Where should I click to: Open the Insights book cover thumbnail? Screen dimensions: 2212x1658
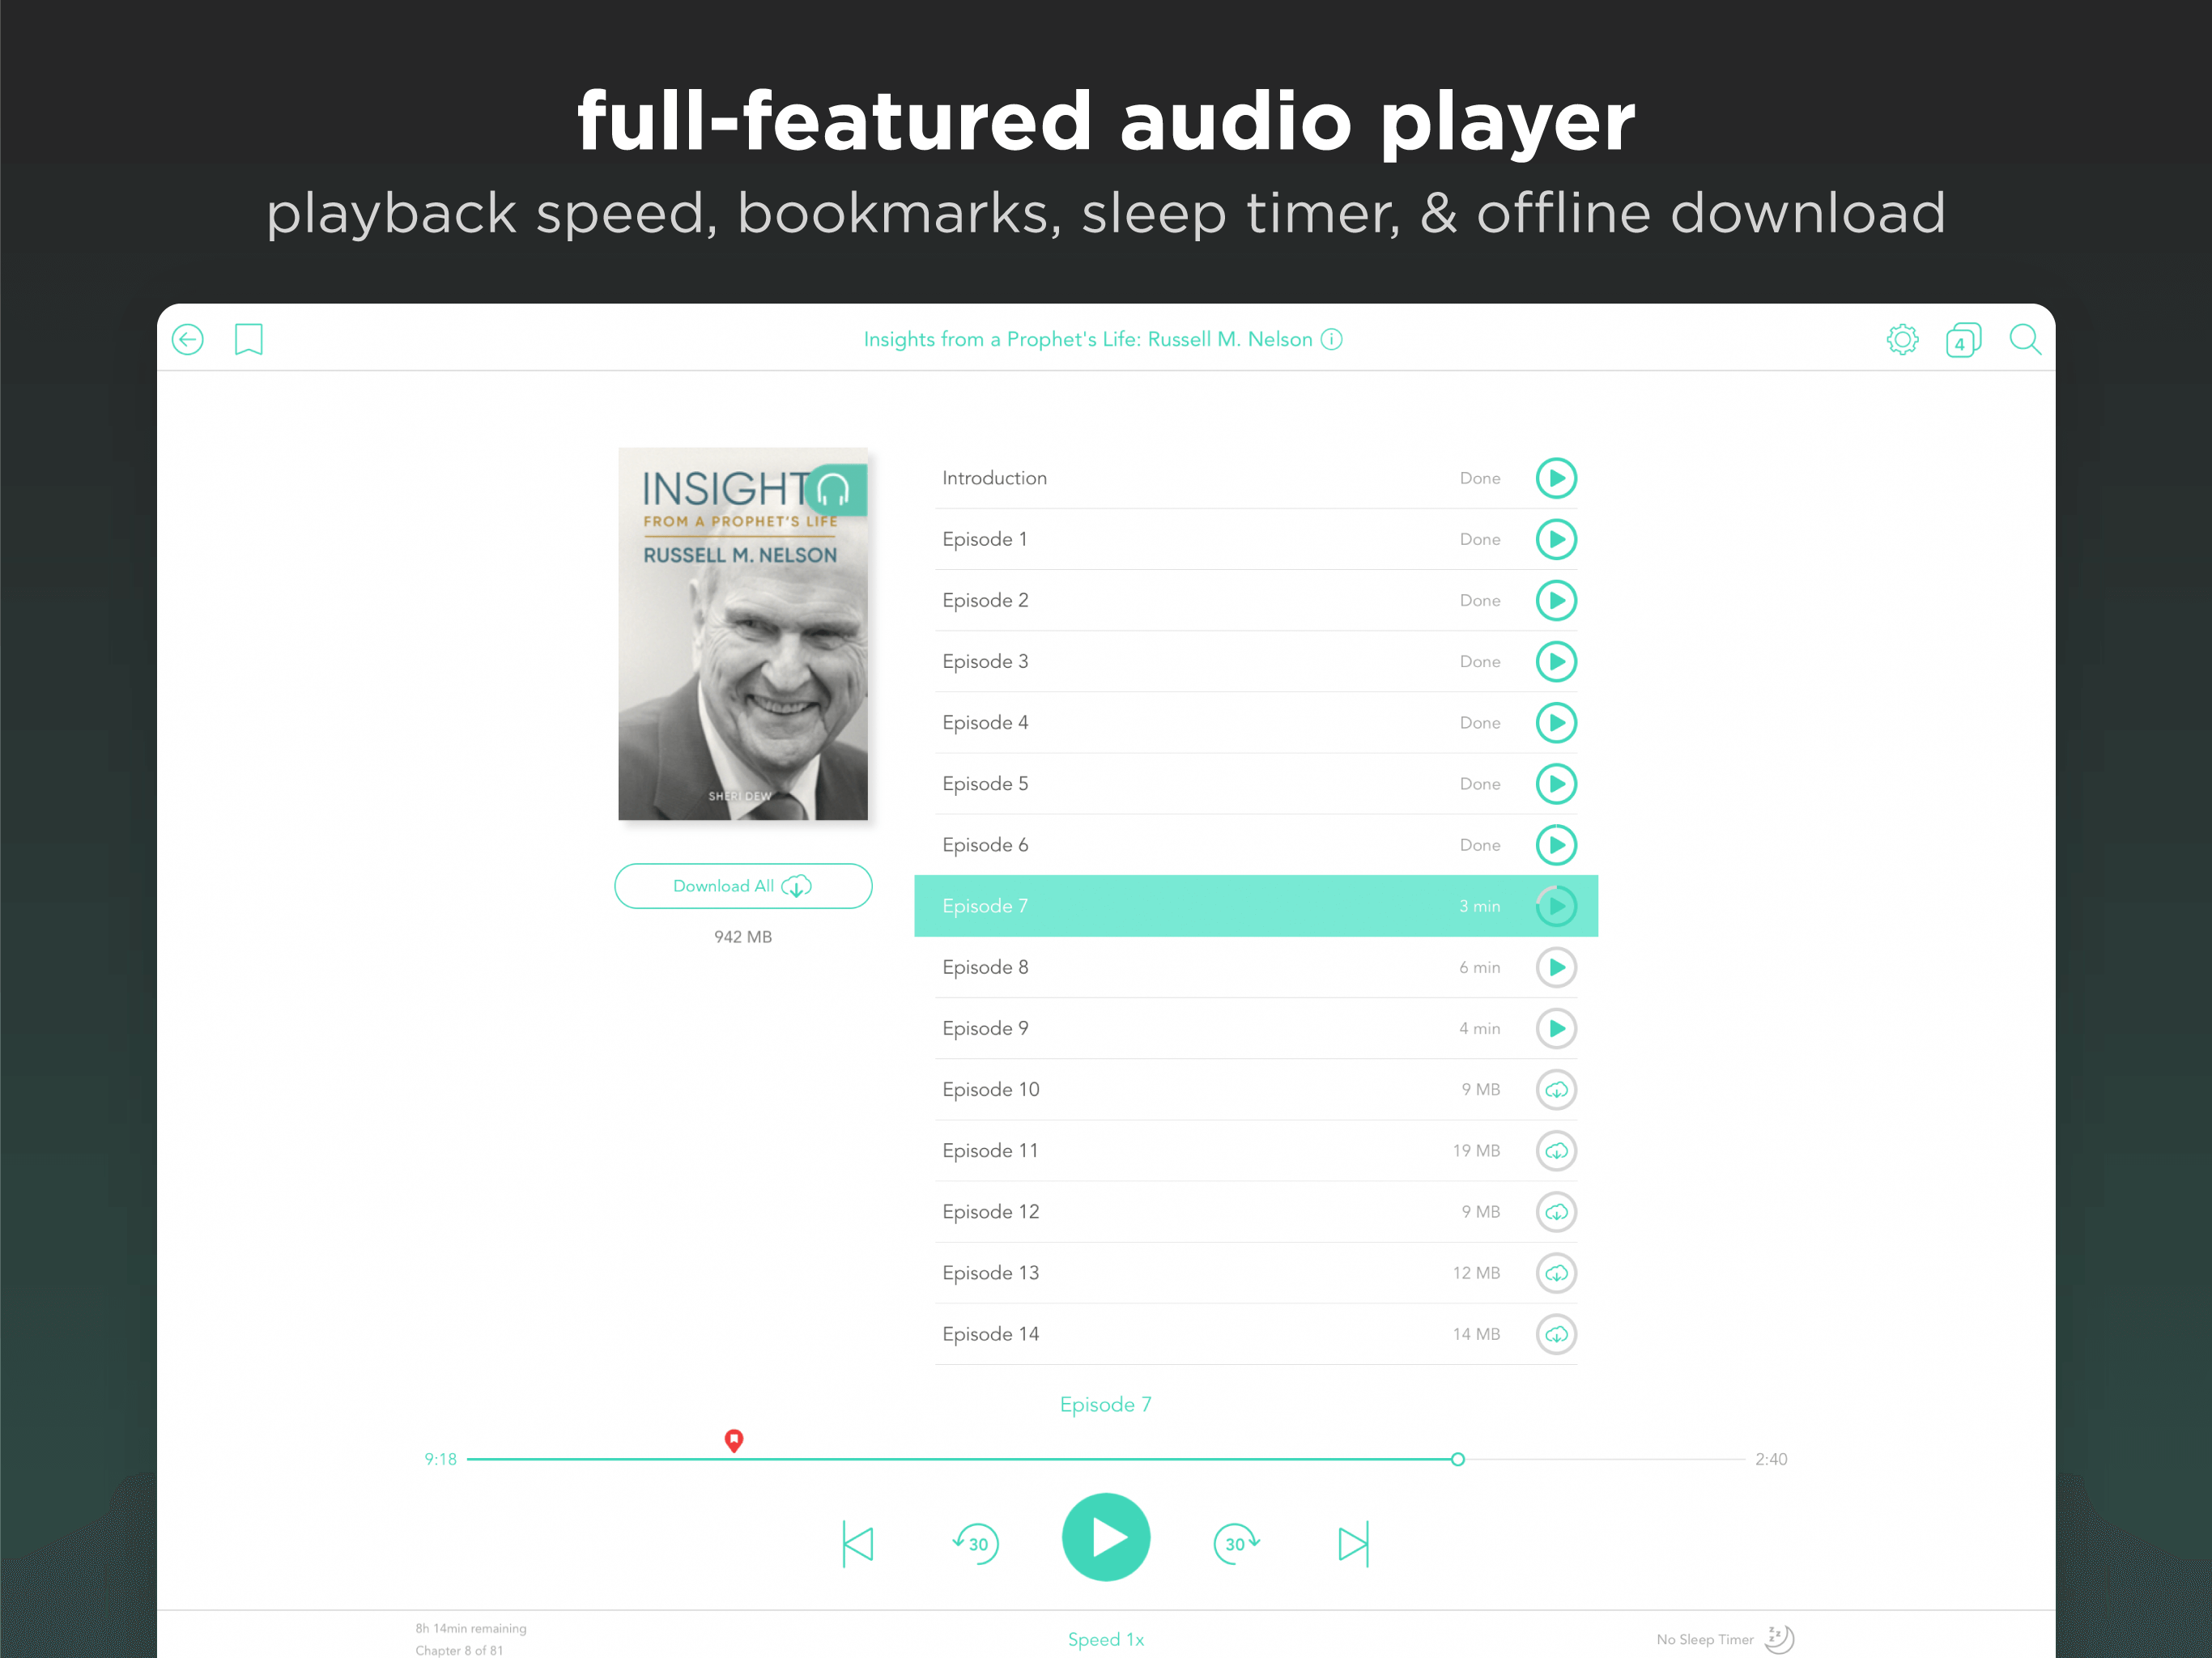(743, 634)
